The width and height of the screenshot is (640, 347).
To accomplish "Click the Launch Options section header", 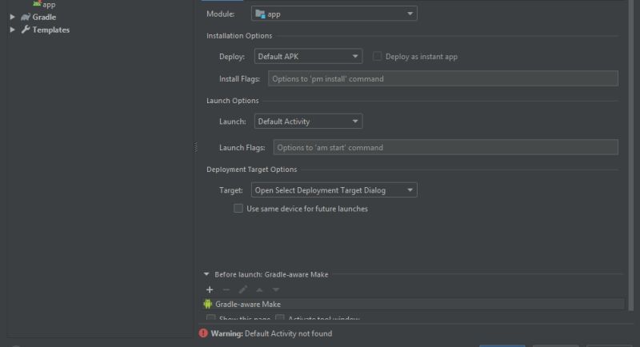I will 233,101.
